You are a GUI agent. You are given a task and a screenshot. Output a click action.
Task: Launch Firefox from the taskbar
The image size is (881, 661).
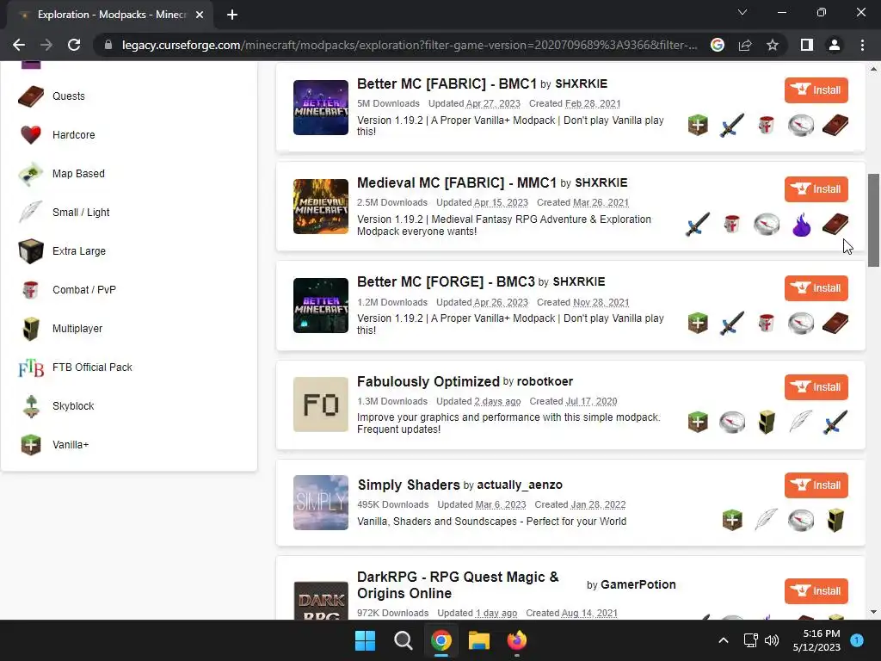516,640
